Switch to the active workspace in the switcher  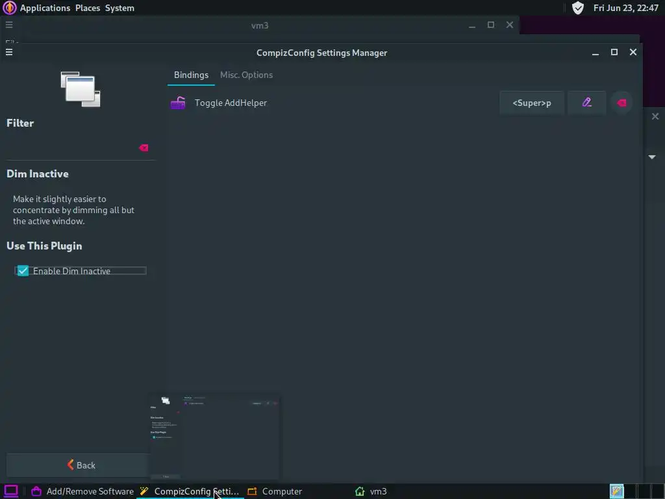617,491
